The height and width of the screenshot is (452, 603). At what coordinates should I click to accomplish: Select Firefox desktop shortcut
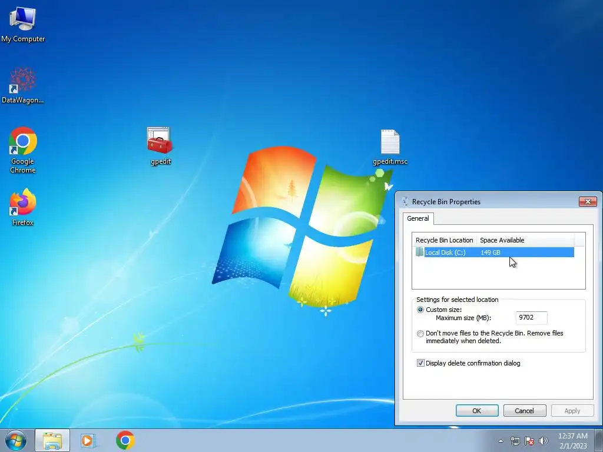[23, 207]
